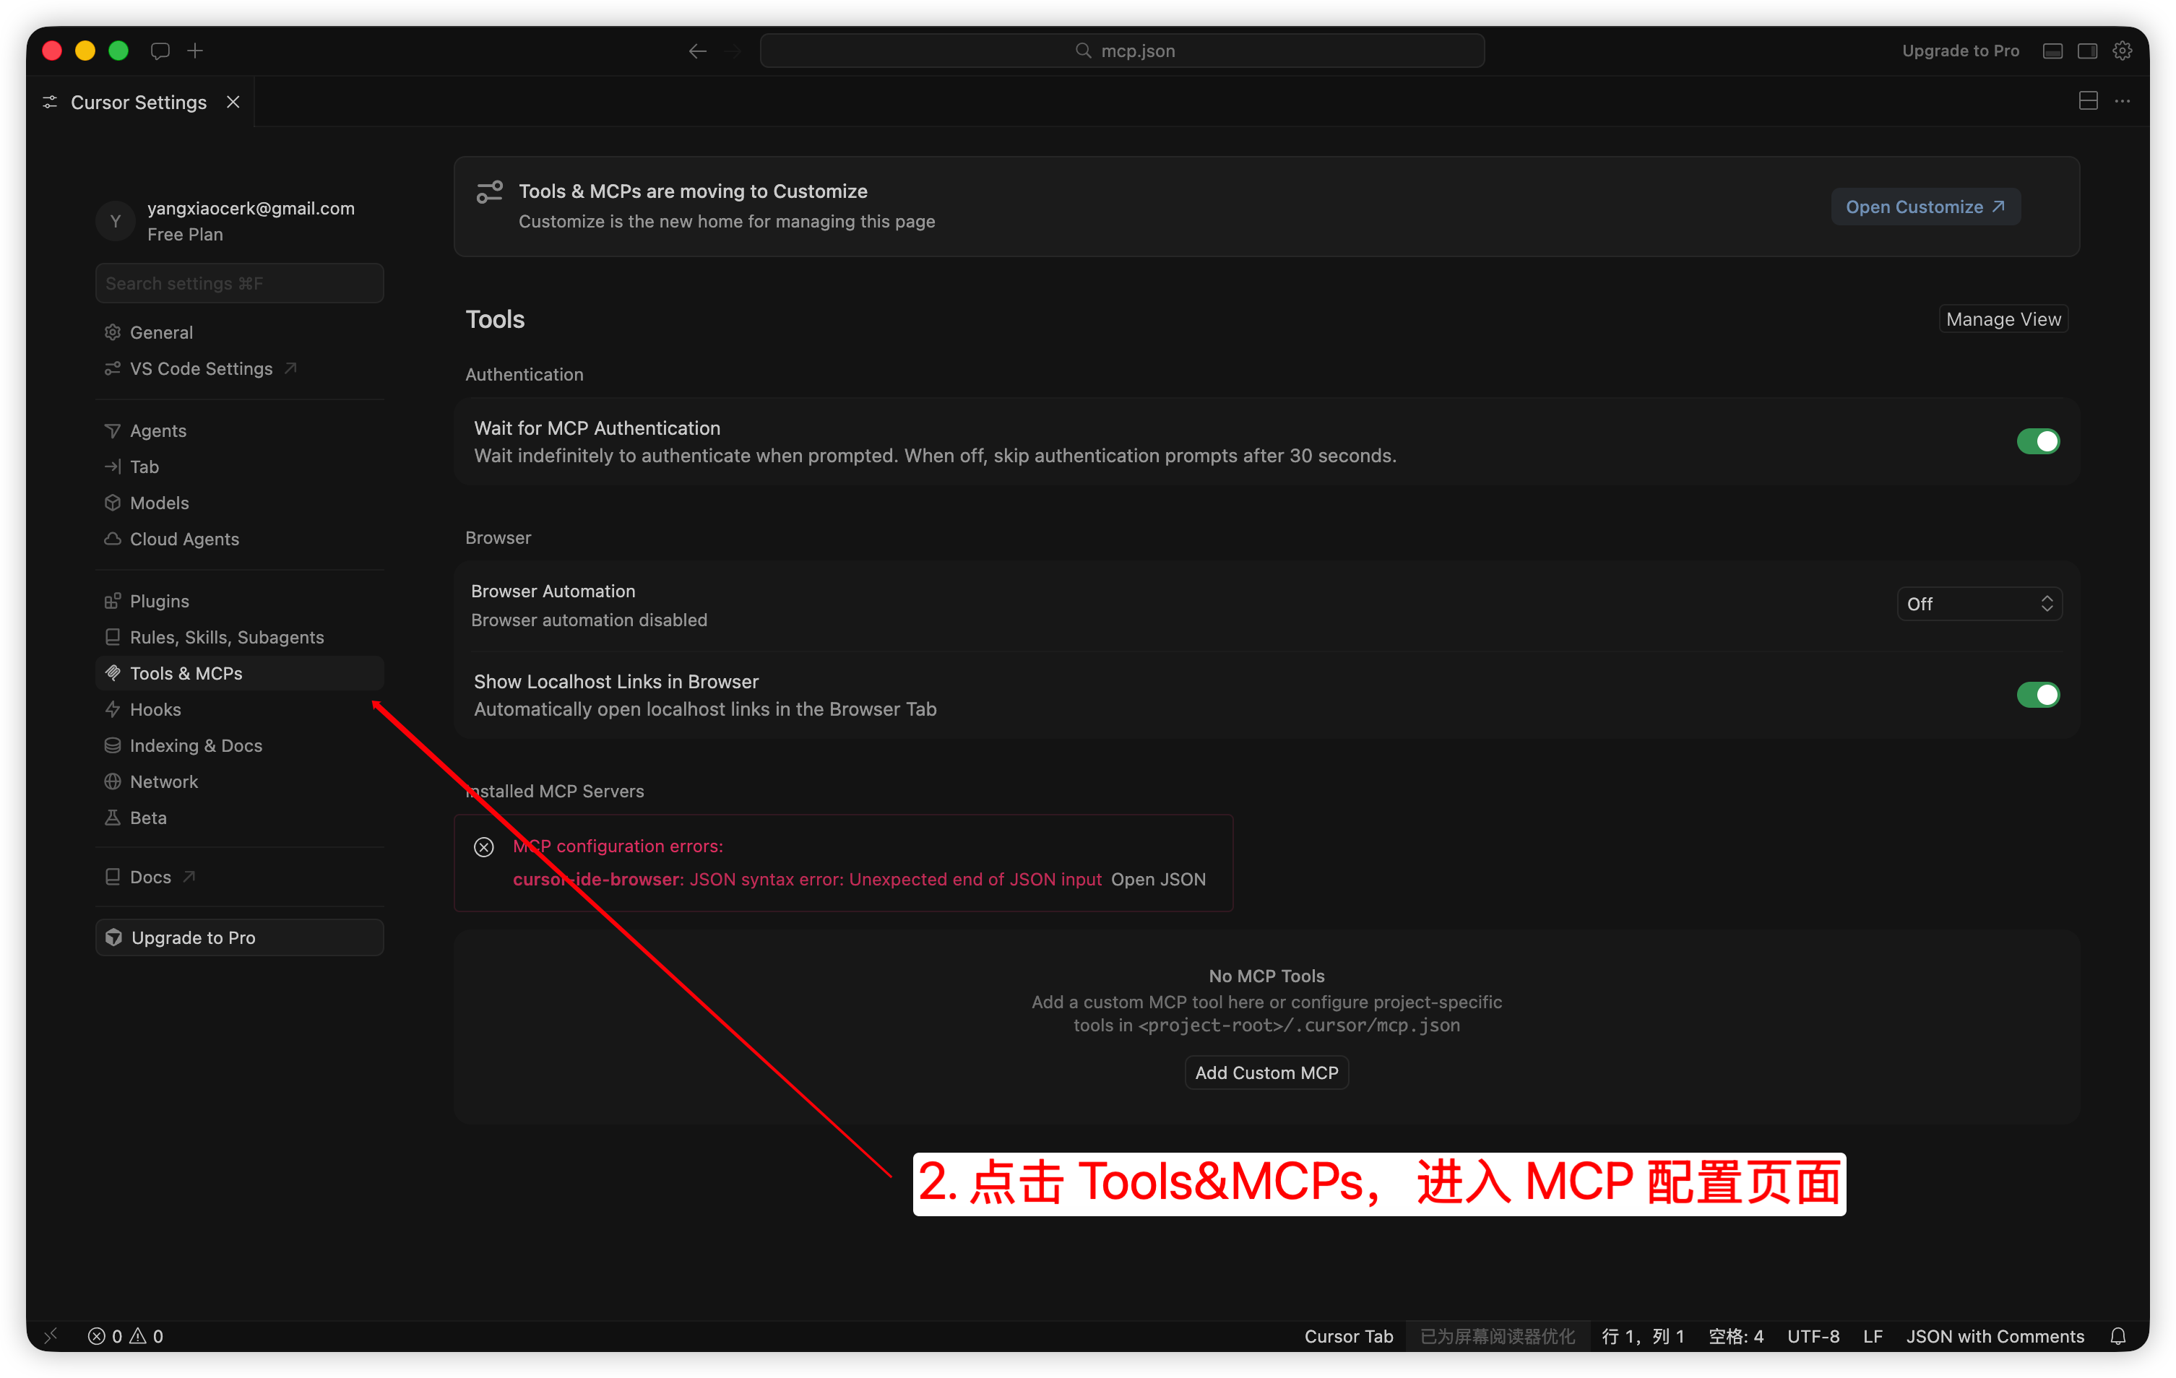Select Rules, Skills, Subagents in sidebar
The width and height of the screenshot is (2176, 1378).
click(x=239, y=638)
